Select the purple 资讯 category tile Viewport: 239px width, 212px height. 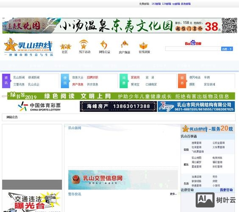[x=6, y=81]
